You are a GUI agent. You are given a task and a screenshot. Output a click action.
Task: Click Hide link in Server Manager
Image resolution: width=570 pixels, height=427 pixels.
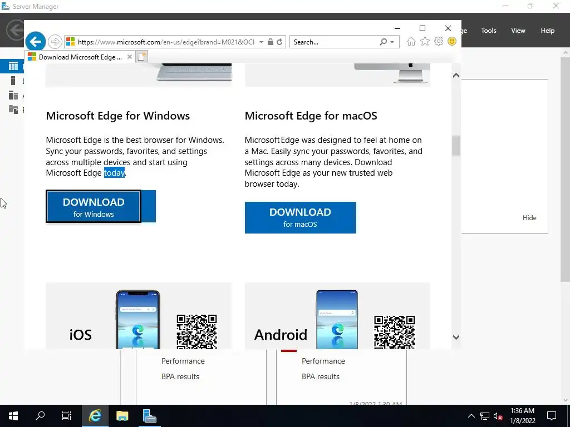pyautogui.click(x=529, y=218)
